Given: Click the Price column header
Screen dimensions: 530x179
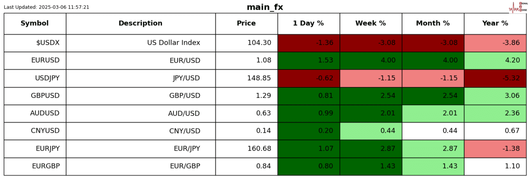Looking at the screenshot, I should [246, 23].
